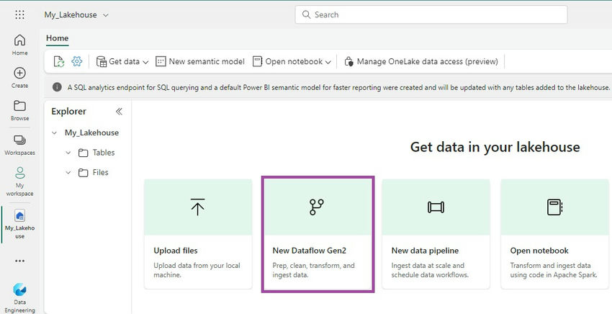Click the New Dataflow Gen2 card

(318, 234)
